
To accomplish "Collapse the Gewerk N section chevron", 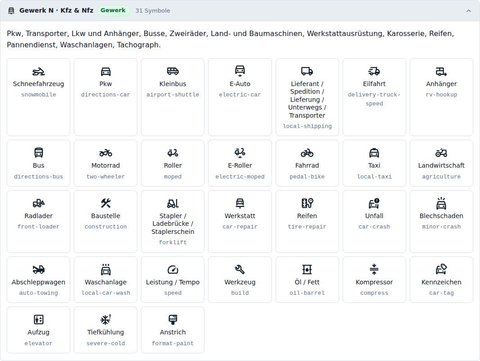I will coord(468,11).
